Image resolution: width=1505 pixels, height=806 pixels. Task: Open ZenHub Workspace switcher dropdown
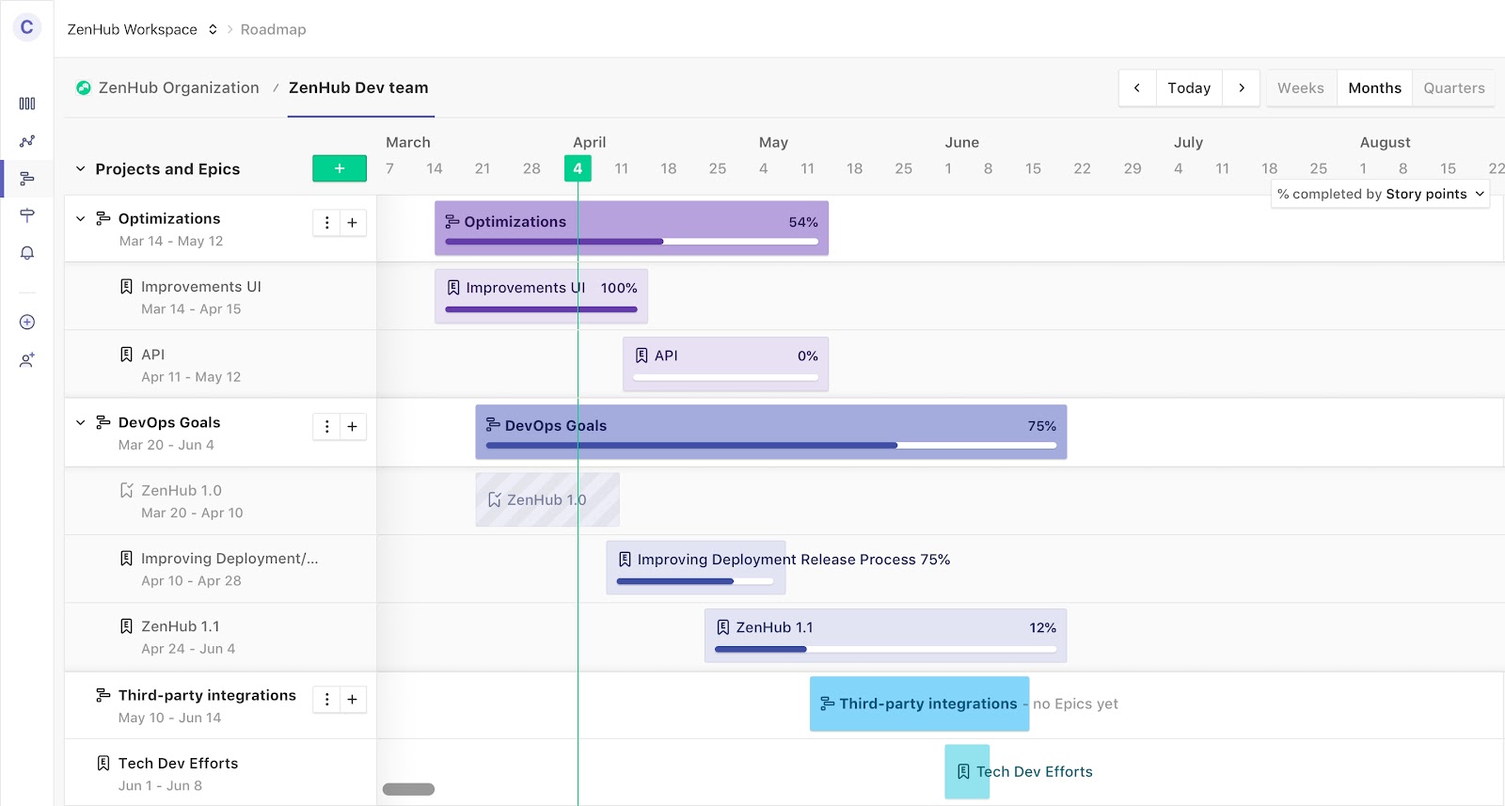(x=142, y=29)
